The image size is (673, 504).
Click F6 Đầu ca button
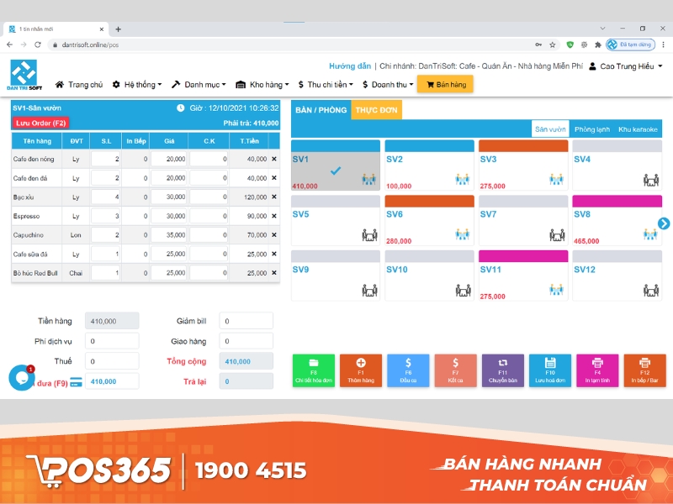point(408,370)
